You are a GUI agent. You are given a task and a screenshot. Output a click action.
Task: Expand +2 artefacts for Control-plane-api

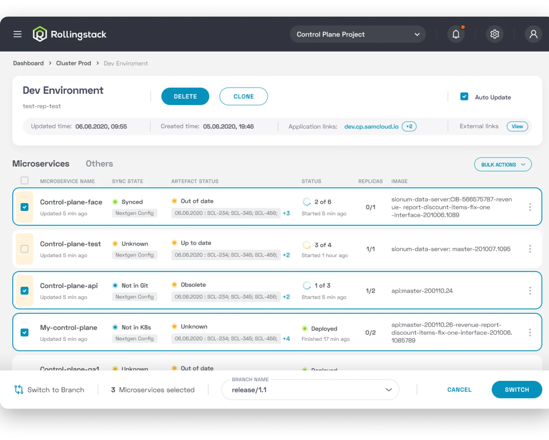coord(286,297)
